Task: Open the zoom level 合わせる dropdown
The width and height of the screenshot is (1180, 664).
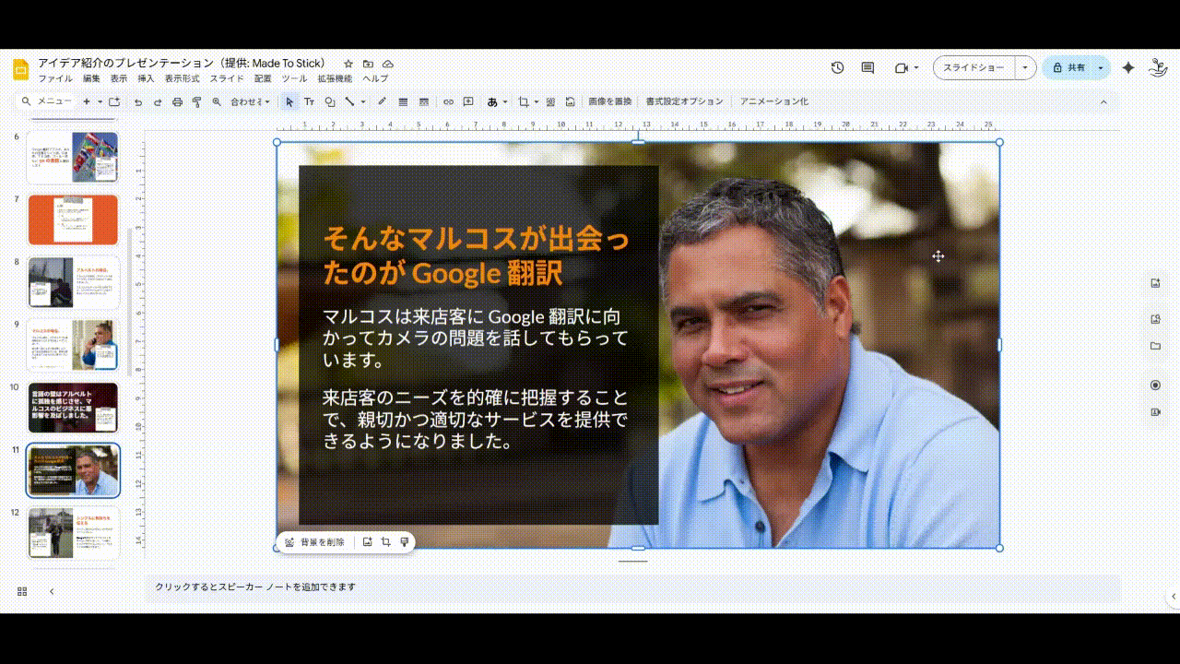Action: pos(250,101)
